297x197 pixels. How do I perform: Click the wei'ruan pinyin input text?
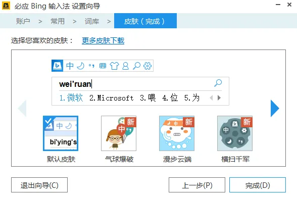(75, 84)
